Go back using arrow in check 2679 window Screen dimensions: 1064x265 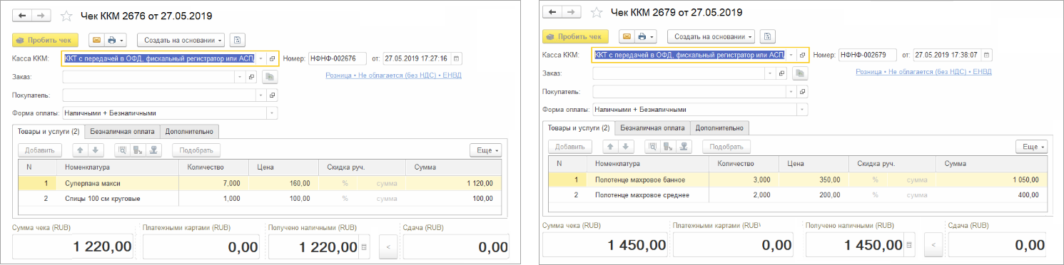[552, 13]
